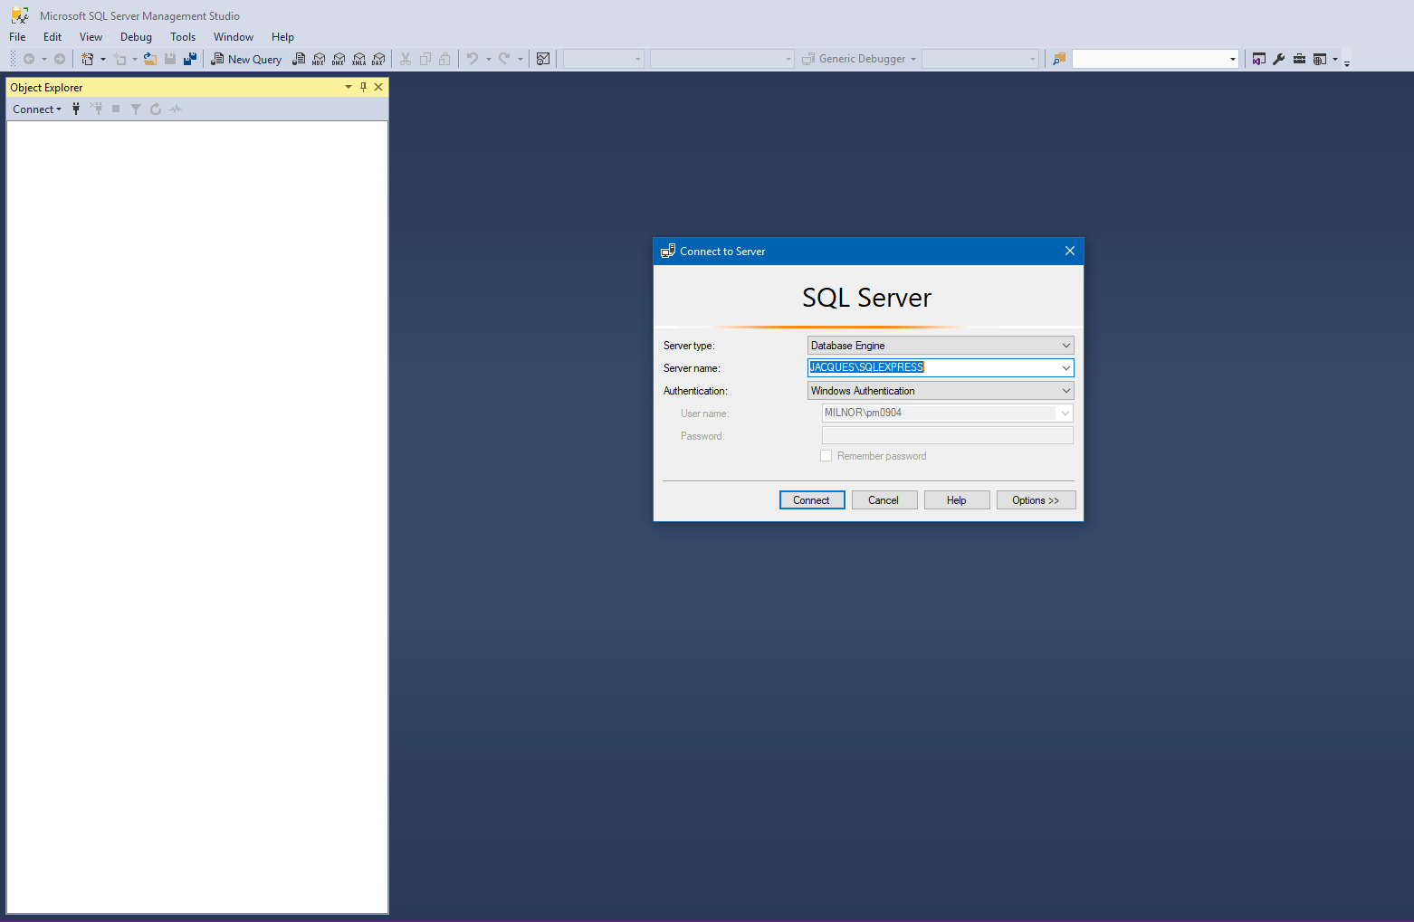Expand the Find combo box dropdown arrow
The width and height of the screenshot is (1414, 922).
[1232, 59]
